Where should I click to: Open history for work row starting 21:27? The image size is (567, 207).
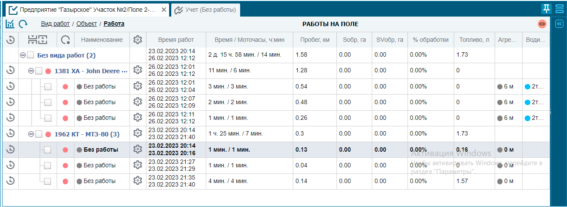pyautogui.click(x=10, y=165)
